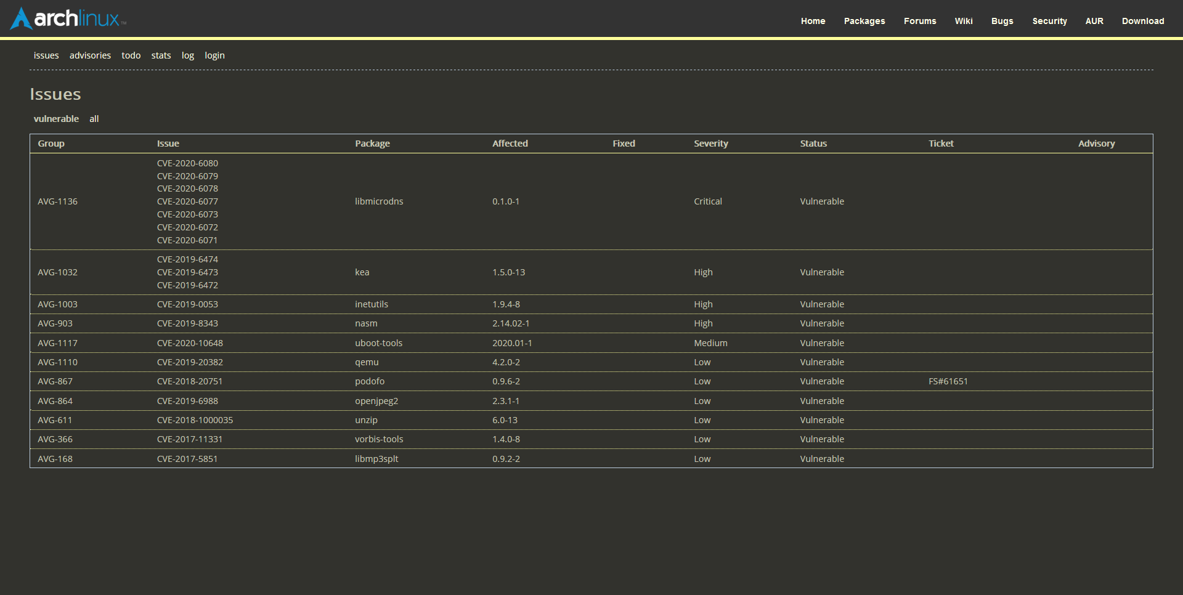Open the inetutils package link
The image size is (1183, 595).
coord(372,304)
